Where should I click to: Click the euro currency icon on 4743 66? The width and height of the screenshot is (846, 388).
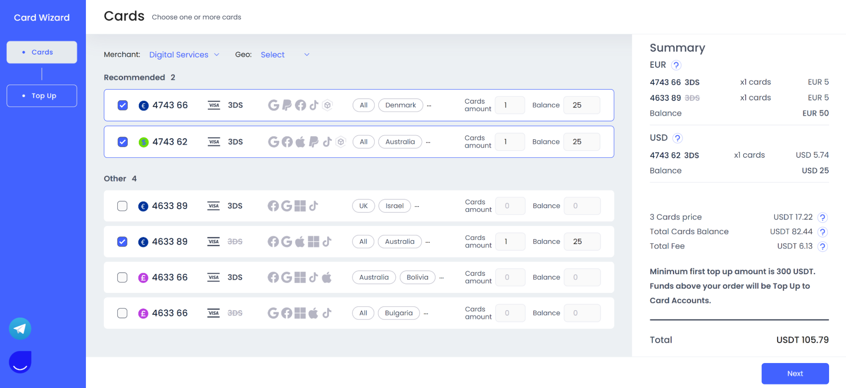(x=144, y=105)
